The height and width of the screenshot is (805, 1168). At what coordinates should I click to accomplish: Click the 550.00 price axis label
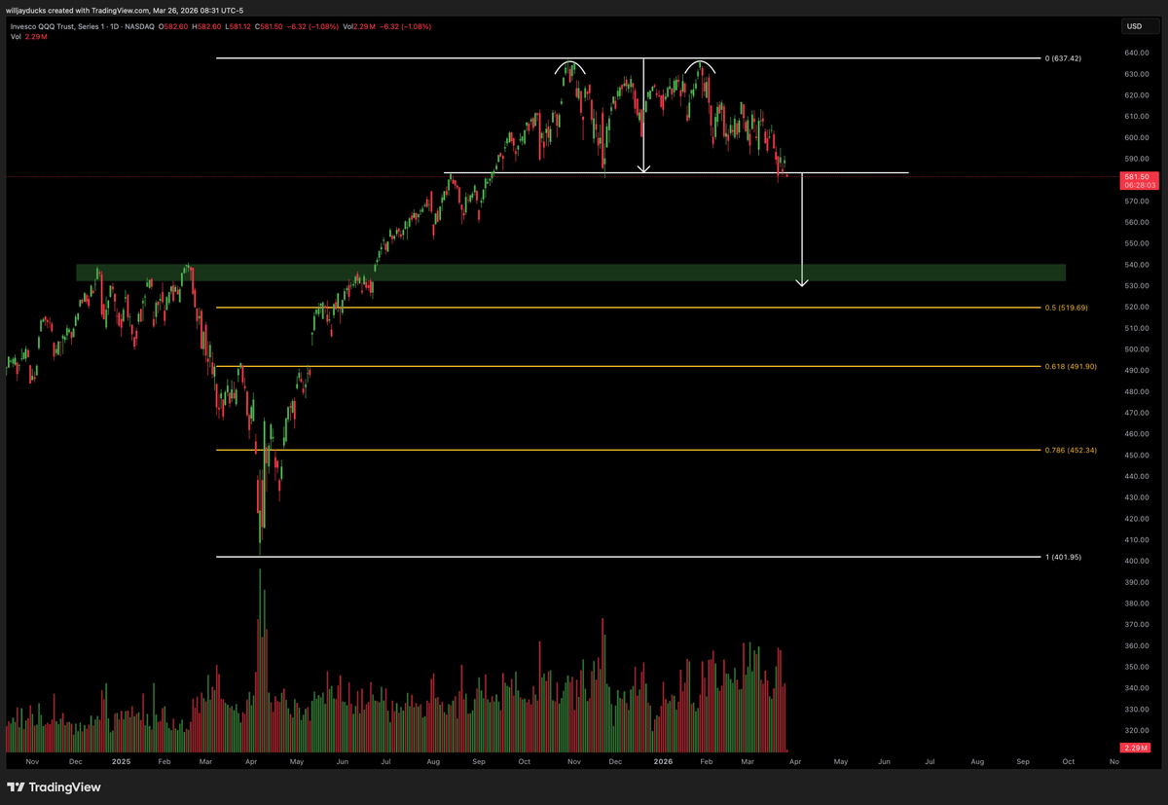pyautogui.click(x=1135, y=243)
